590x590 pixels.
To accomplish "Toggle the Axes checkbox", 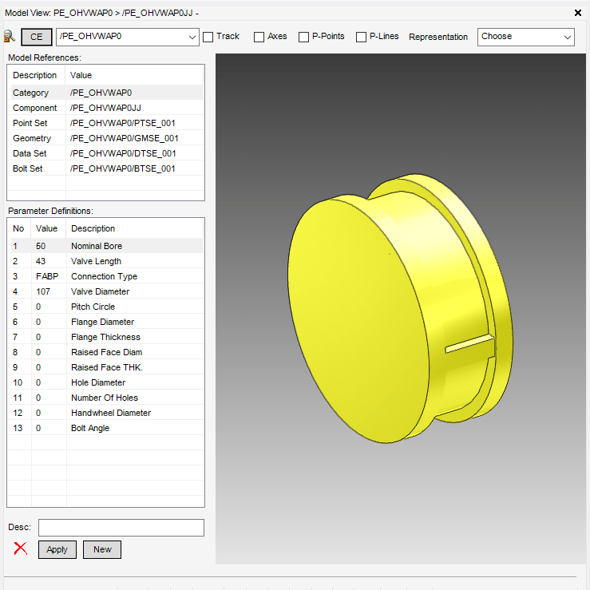I will [259, 37].
